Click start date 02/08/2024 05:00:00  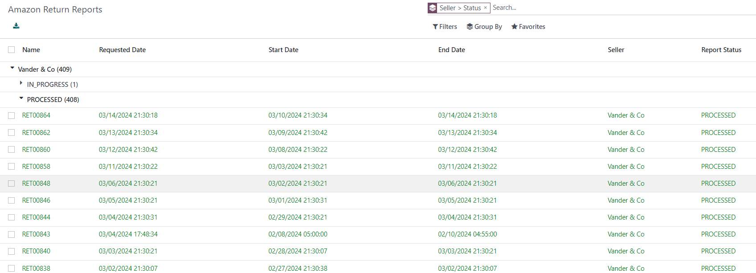(x=298, y=234)
